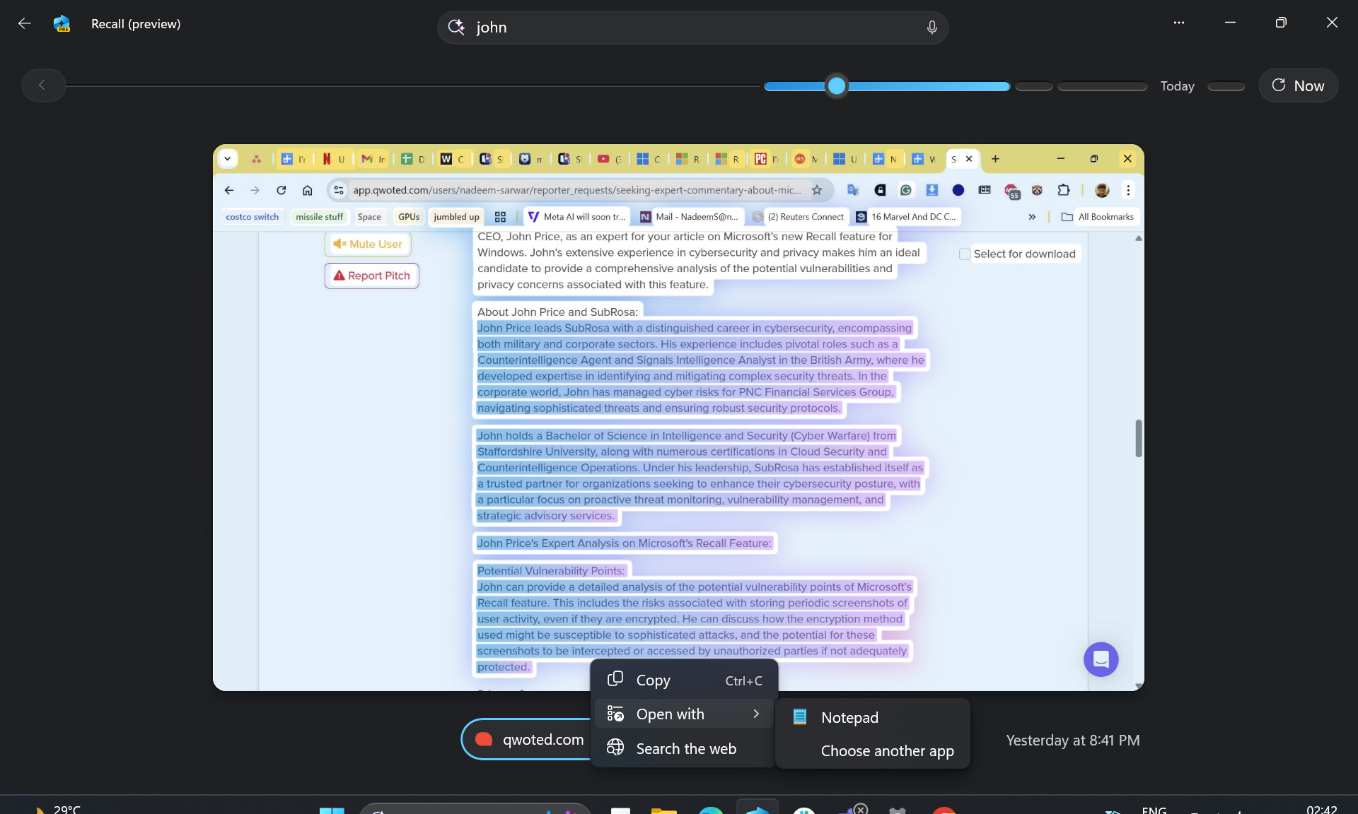Expand the overflow bookmarks chevron

click(1032, 217)
